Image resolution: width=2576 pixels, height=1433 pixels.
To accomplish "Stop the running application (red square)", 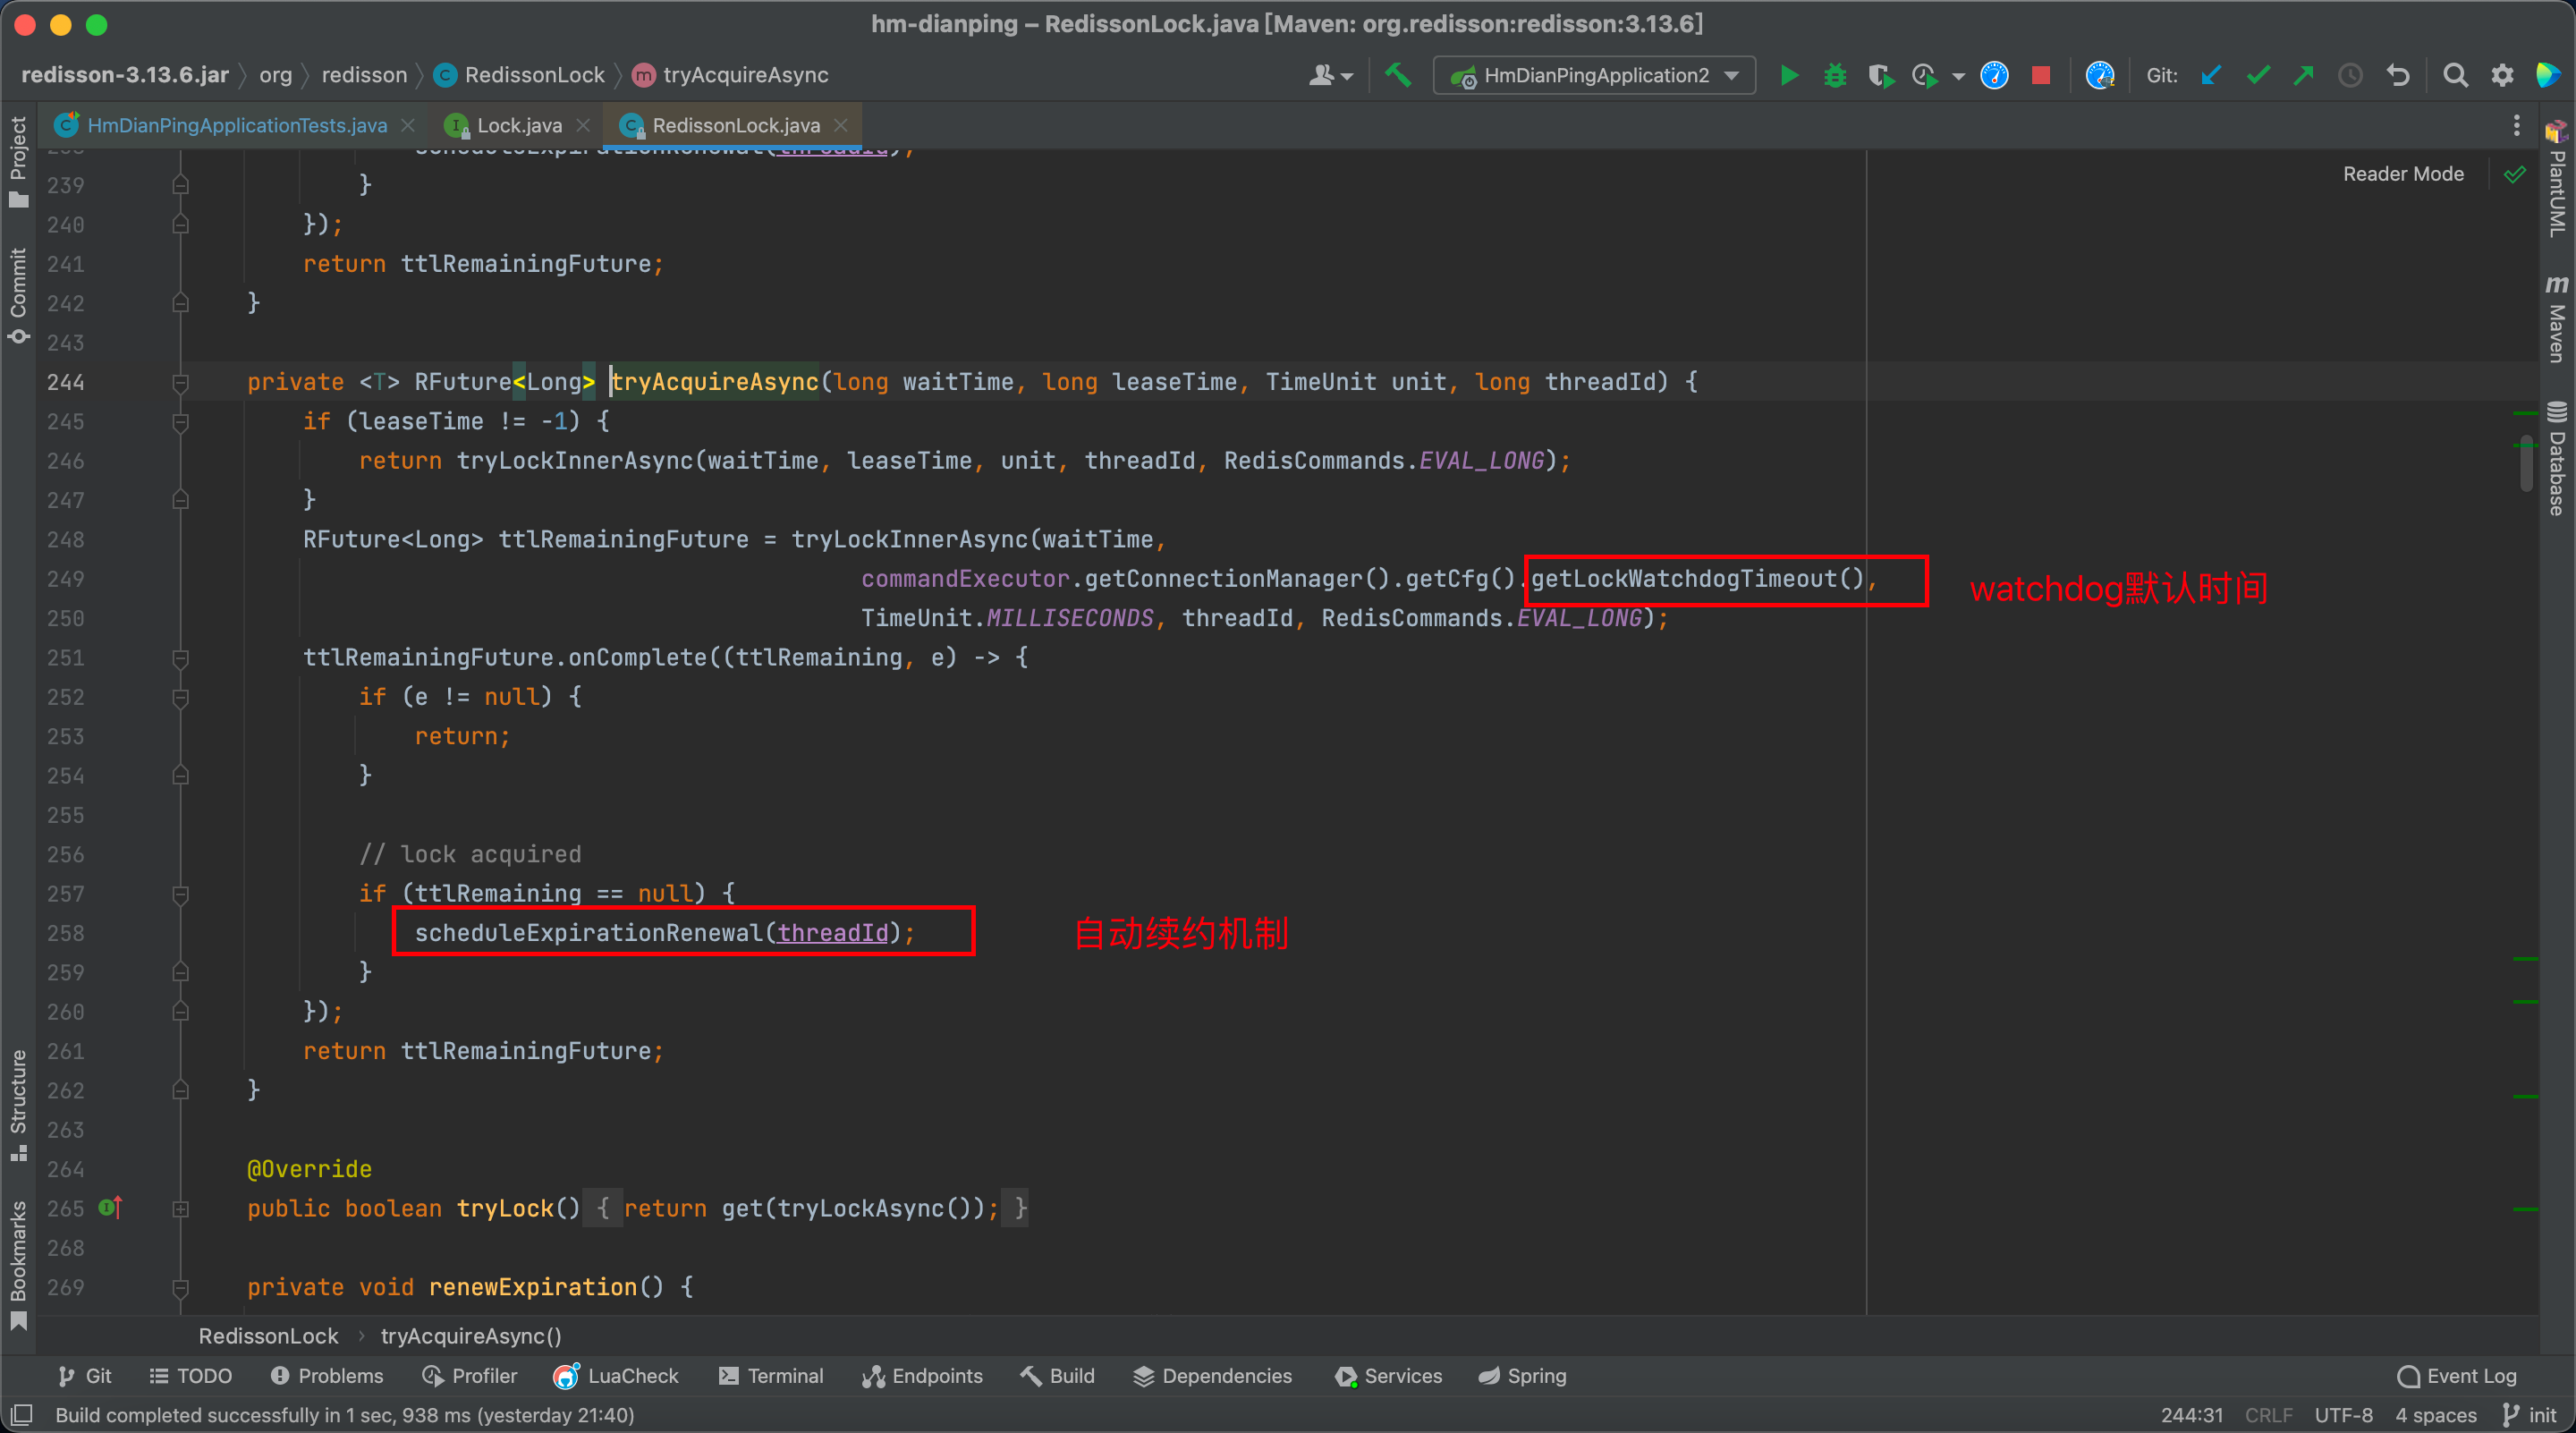I will point(2041,75).
